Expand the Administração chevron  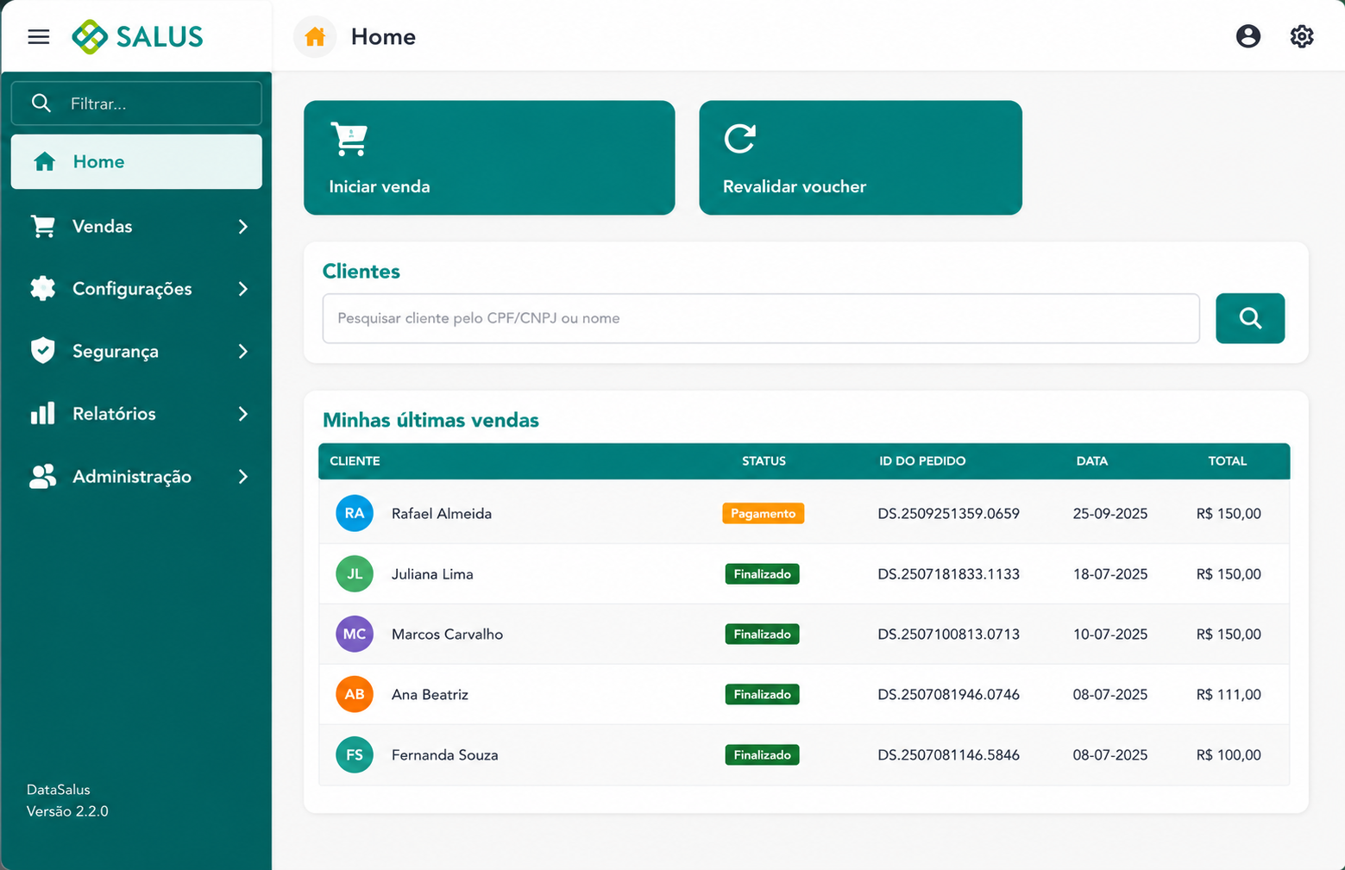click(243, 477)
